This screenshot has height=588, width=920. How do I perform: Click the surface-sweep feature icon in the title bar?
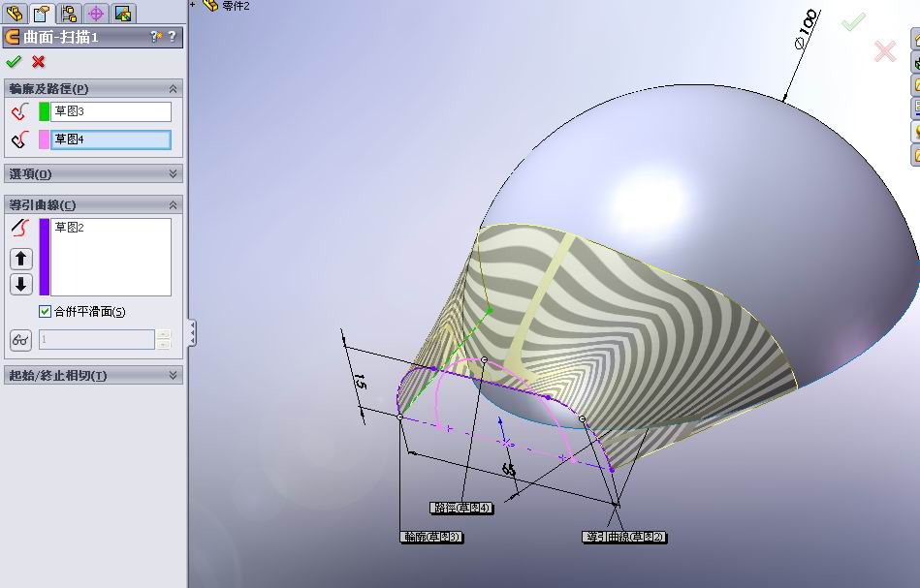pos(13,38)
